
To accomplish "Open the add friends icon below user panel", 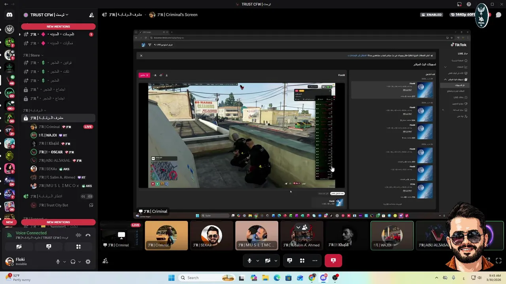I will 105,261.
